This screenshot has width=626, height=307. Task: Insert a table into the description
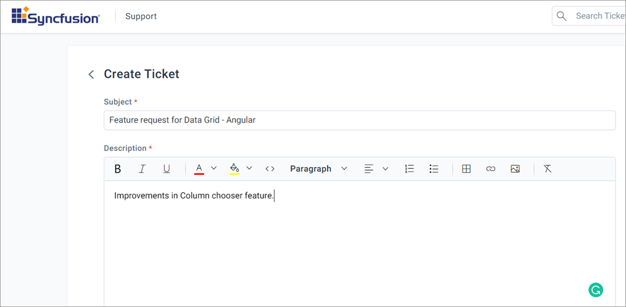pyautogui.click(x=466, y=169)
